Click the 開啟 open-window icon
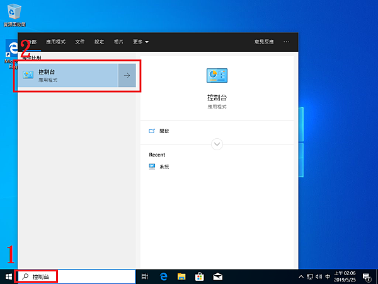 pos(152,131)
